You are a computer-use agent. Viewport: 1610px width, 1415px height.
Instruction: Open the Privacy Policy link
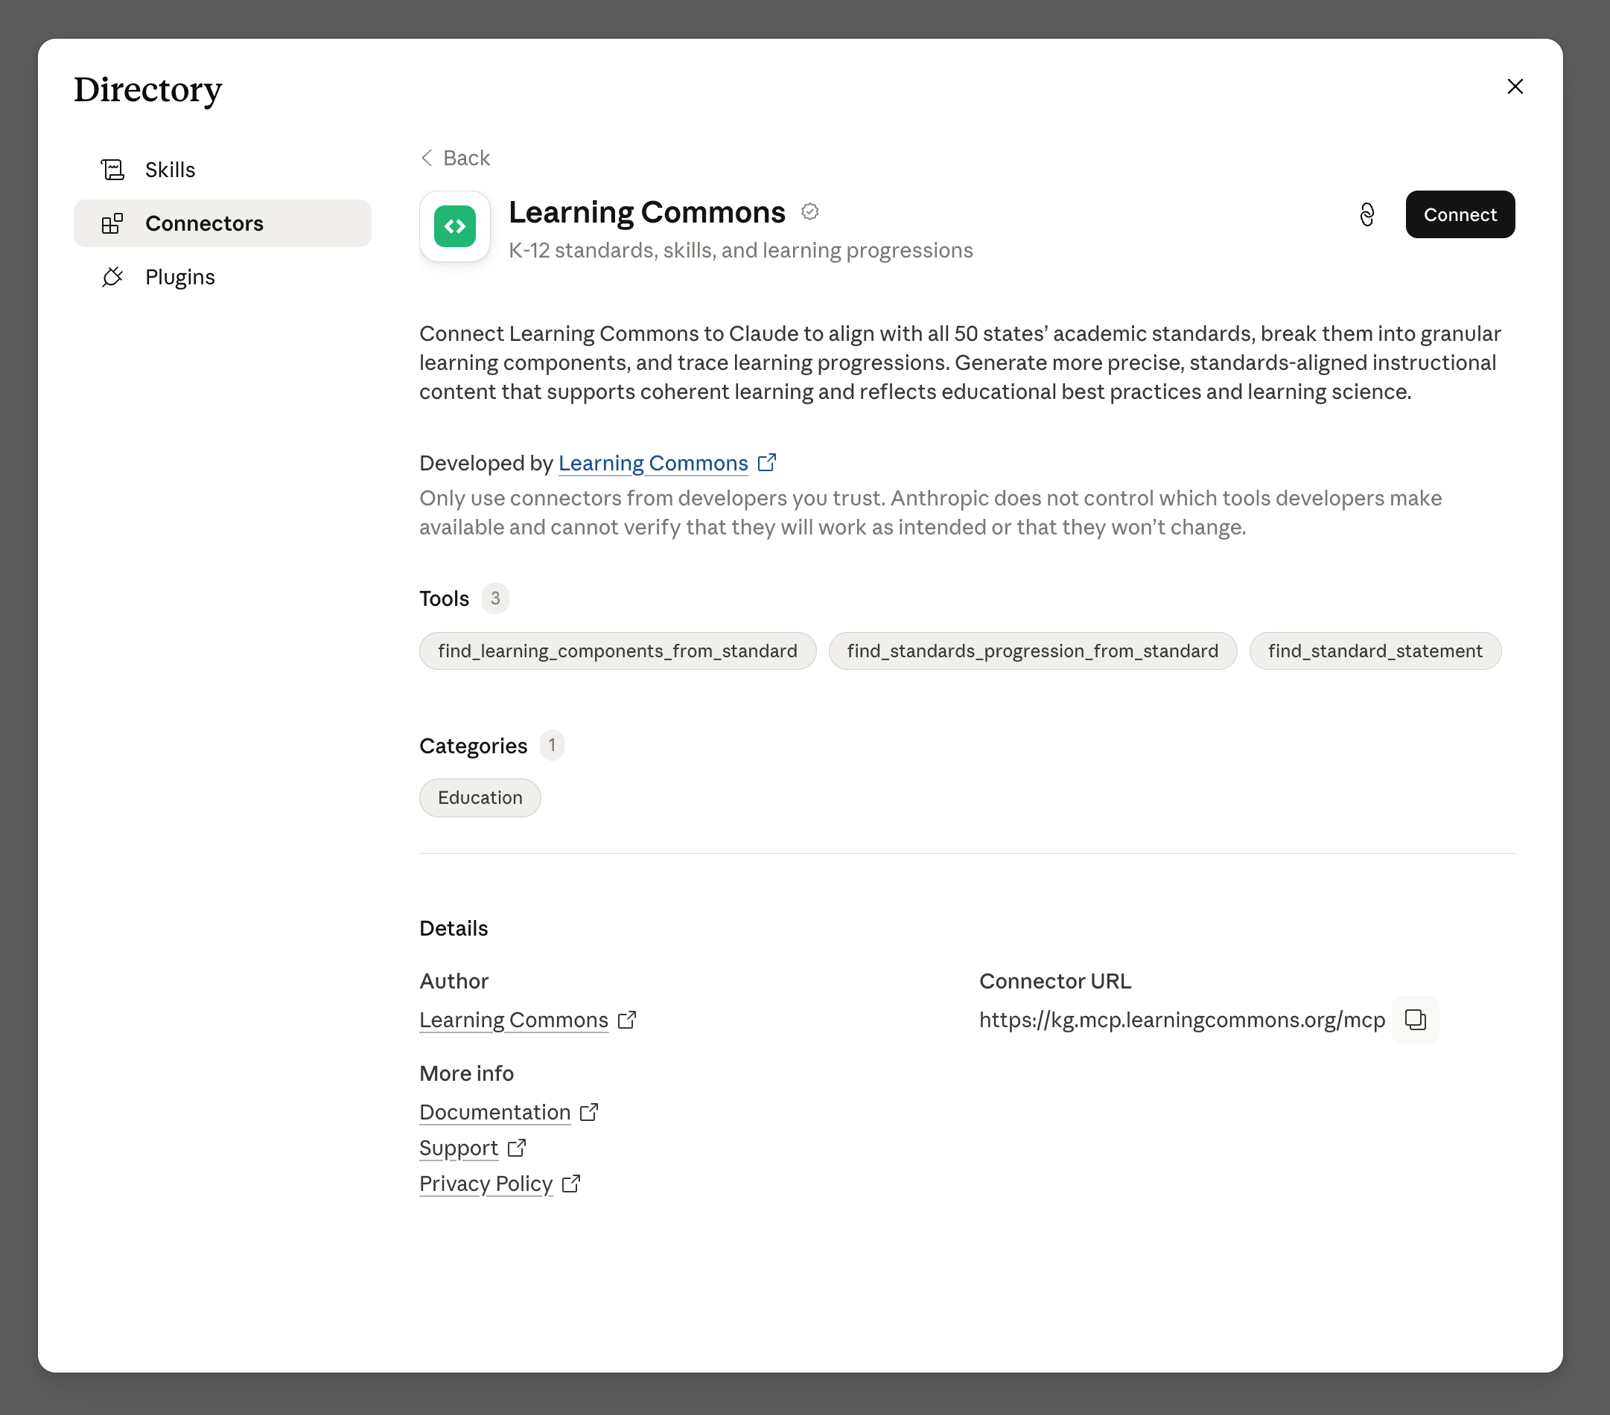point(486,1184)
